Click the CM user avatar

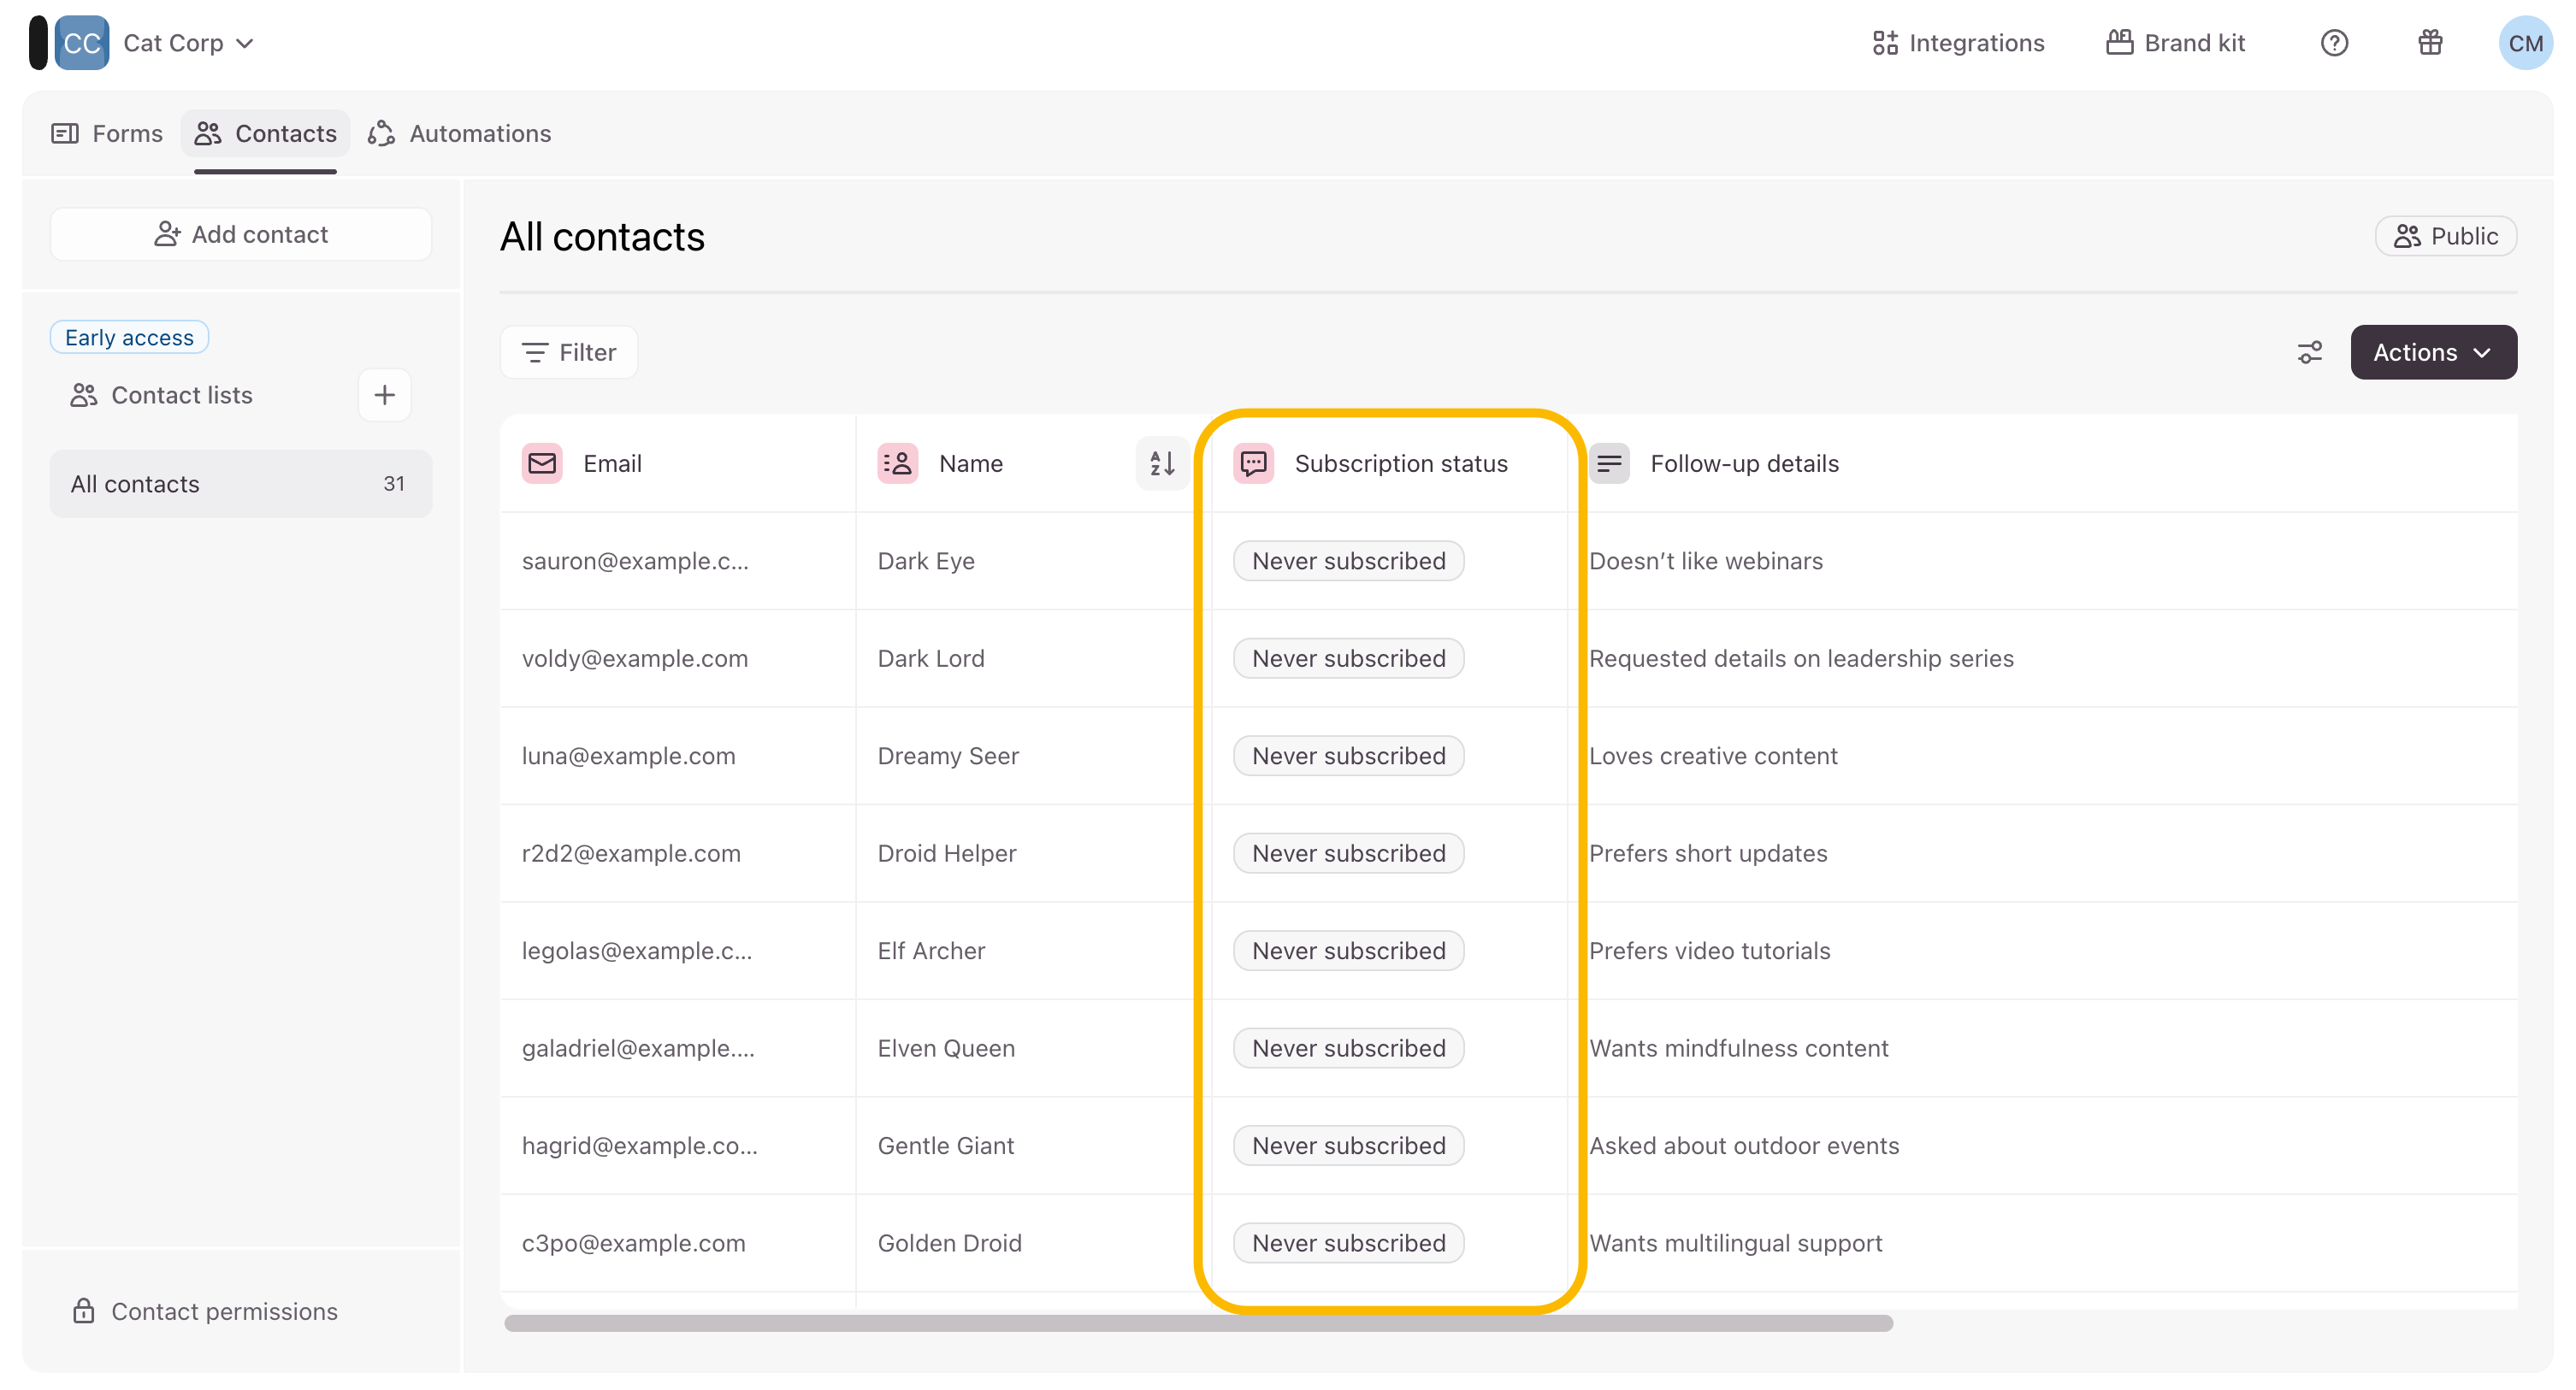pyautogui.click(x=2525, y=43)
